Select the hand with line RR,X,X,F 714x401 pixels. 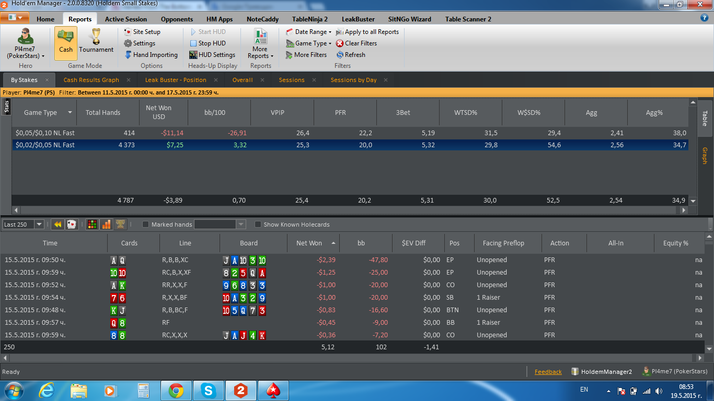(353, 285)
